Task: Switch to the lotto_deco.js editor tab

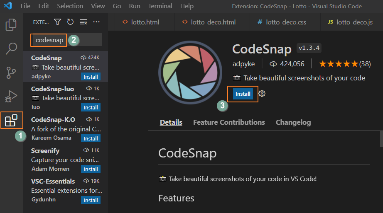Action: tap(352, 22)
